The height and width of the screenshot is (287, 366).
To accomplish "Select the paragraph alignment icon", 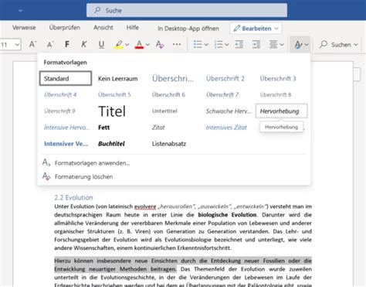I will (x=273, y=44).
